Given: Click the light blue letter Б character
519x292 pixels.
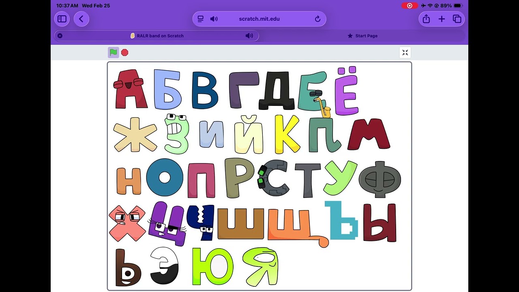Looking at the screenshot, I should click(x=167, y=89).
